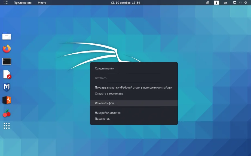Open the Terminal dock icon
The width and height of the screenshot is (251, 156).
coord(7,61)
